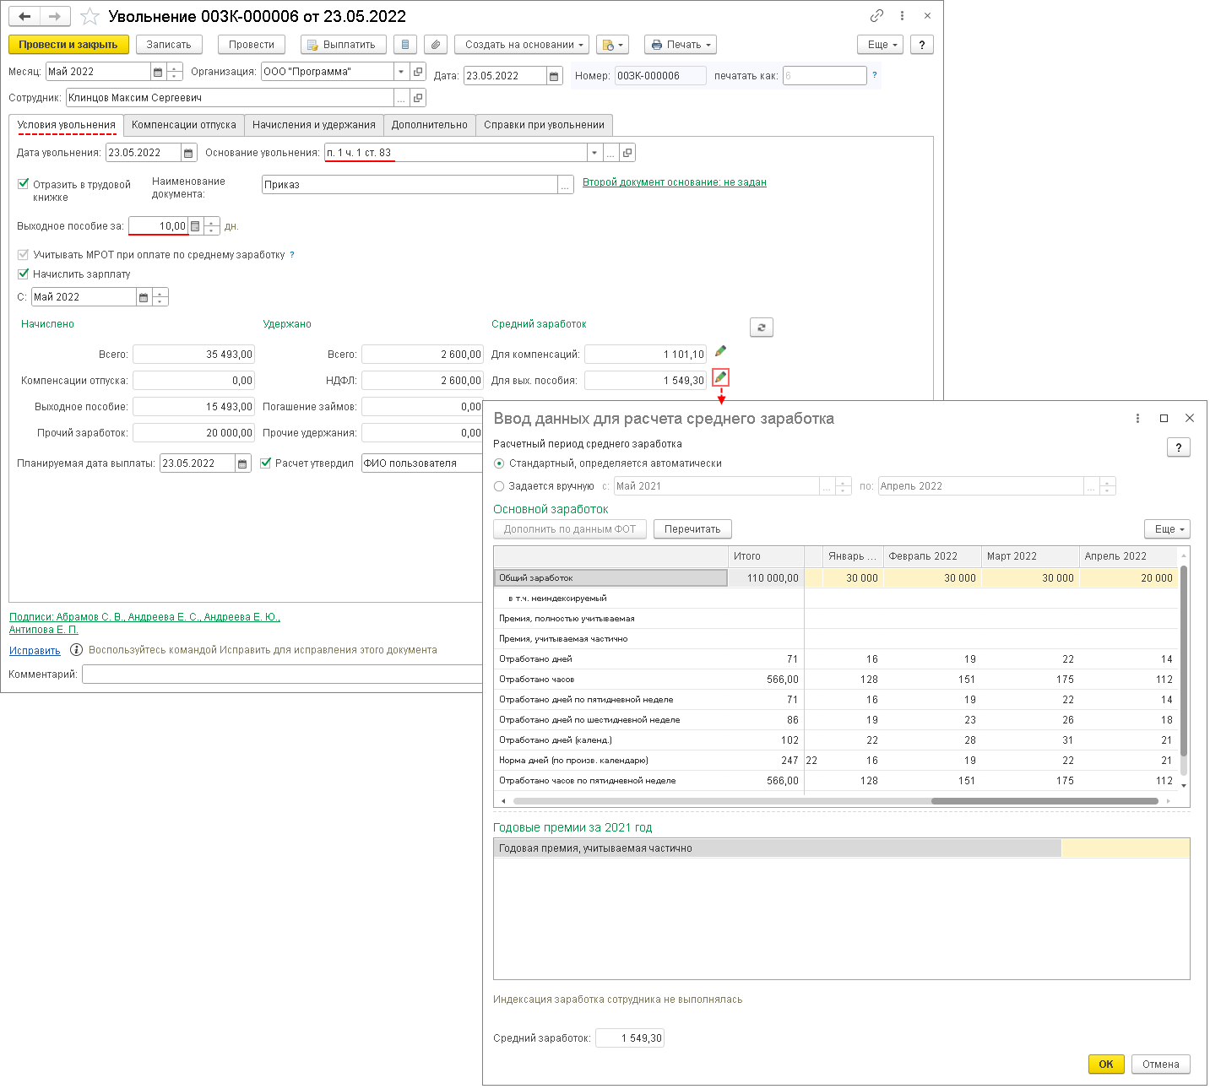The image size is (1210, 1089).
Task: Refresh calculation with the recalculate icon
Action: pos(761,328)
